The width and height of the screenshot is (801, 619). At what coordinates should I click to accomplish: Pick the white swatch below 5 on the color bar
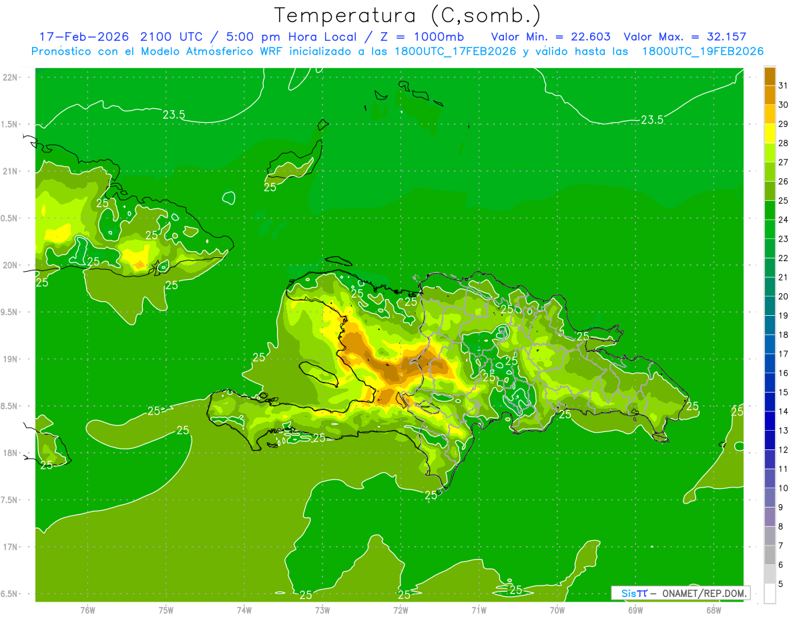coord(770,593)
